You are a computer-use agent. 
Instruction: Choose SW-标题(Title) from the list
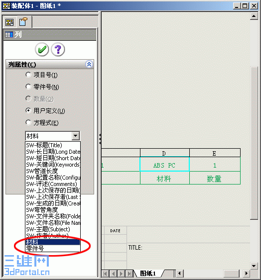click(x=53, y=145)
